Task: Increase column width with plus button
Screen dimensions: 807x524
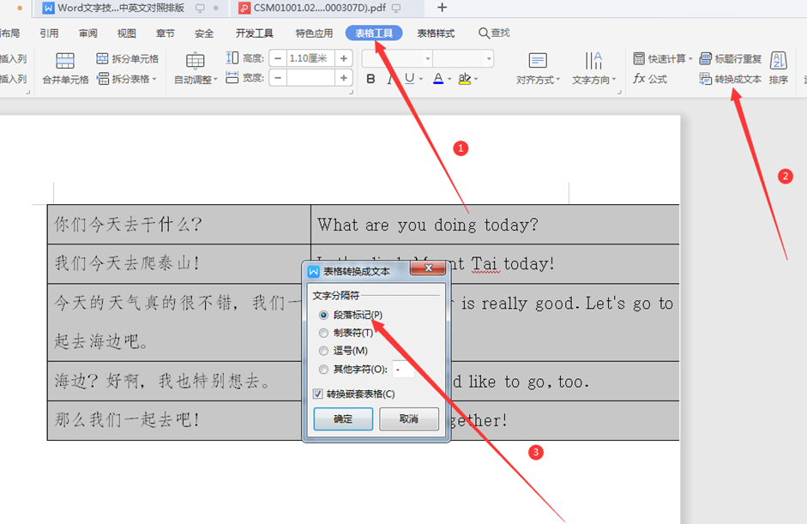Action: 344,78
